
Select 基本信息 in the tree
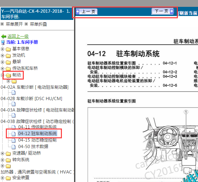tap(21, 49)
